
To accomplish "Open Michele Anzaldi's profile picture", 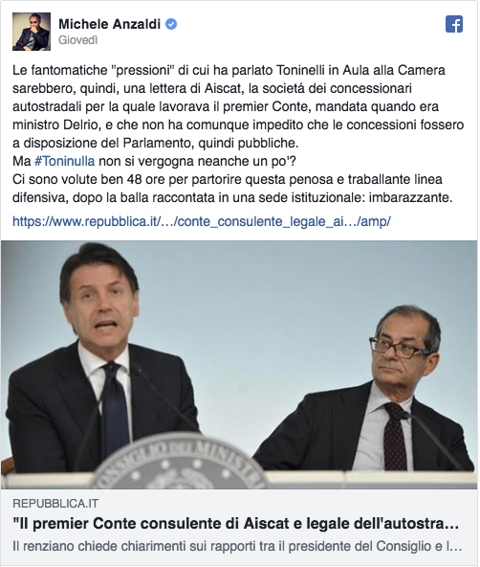I will click(x=32, y=32).
